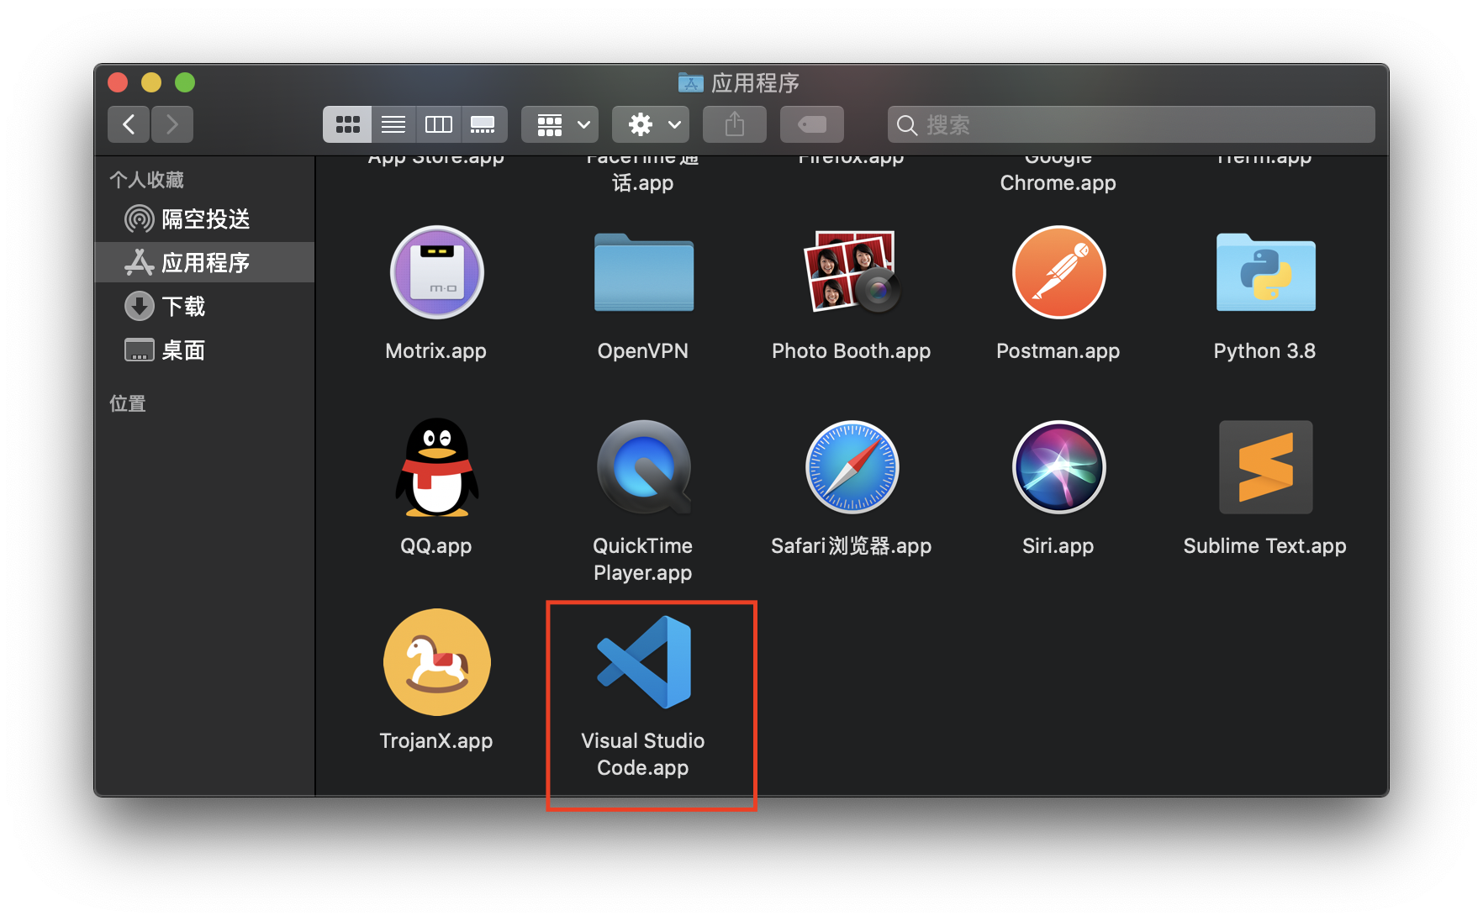Click the 个人收藏 sidebar section header
The height and width of the screenshot is (921, 1483).
click(146, 180)
